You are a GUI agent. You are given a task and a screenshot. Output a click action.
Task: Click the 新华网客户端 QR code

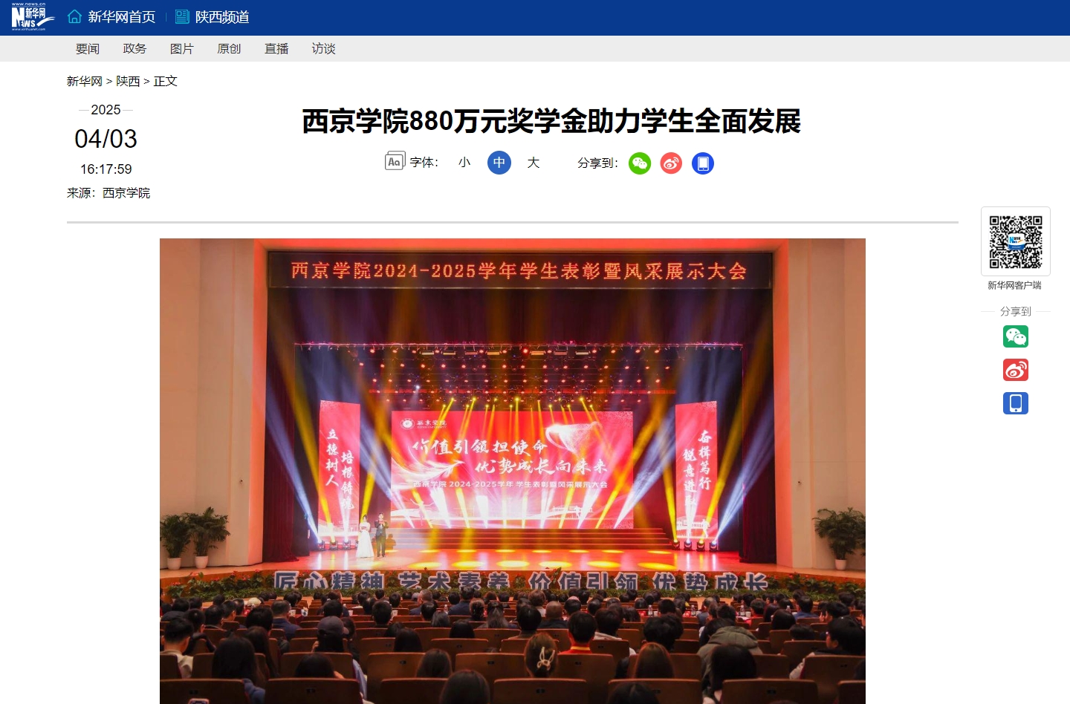[1016, 241]
